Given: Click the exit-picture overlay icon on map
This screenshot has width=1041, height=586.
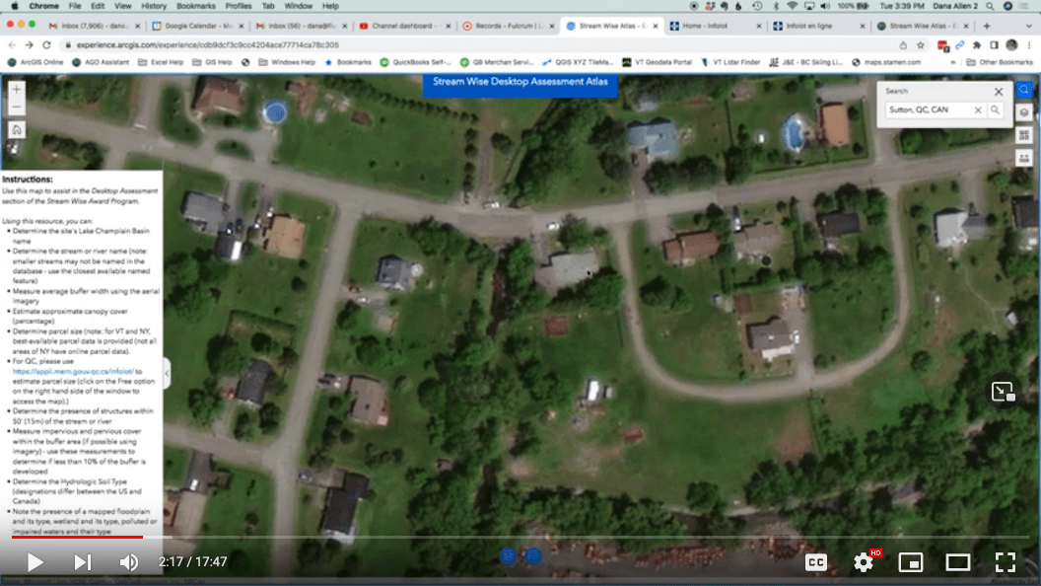Looking at the screenshot, I should click(1004, 392).
